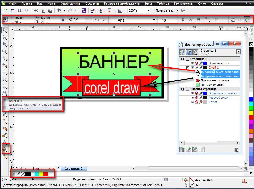Open the Файл menu
Viewport: 254px width, 189px height.
13,3
